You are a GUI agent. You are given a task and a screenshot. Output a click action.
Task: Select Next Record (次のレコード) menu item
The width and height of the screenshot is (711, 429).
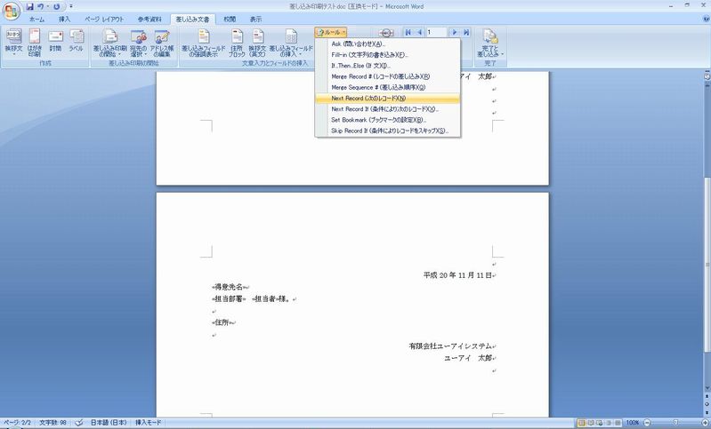click(x=388, y=99)
